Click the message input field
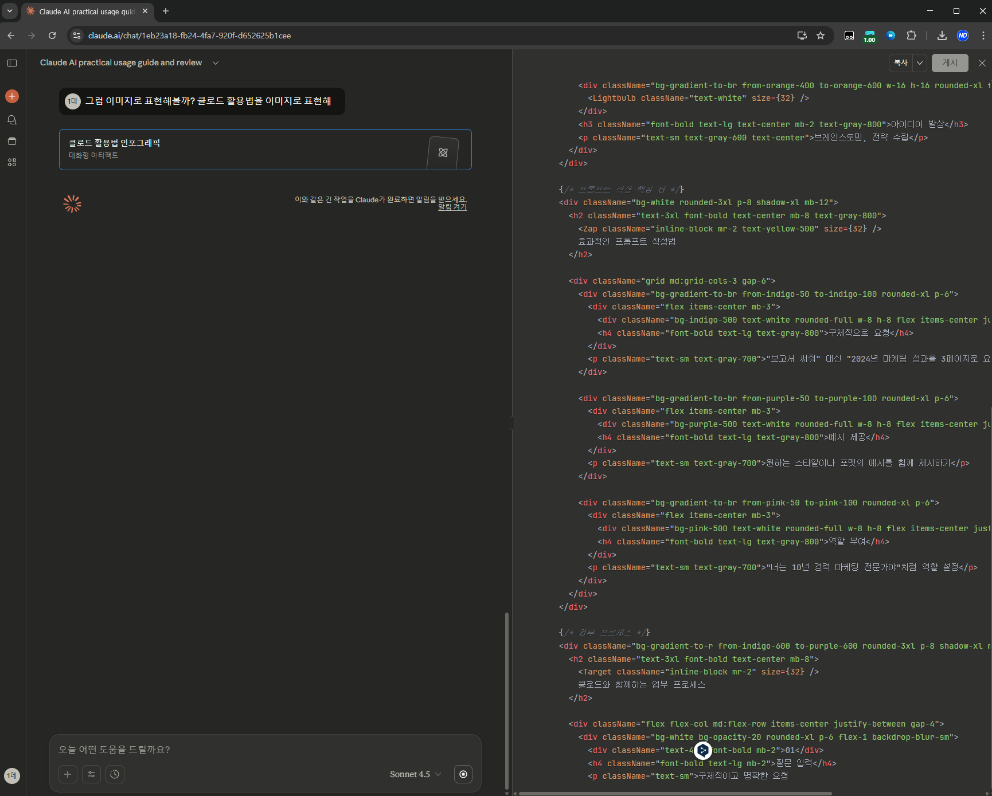 pyautogui.click(x=265, y=749)
